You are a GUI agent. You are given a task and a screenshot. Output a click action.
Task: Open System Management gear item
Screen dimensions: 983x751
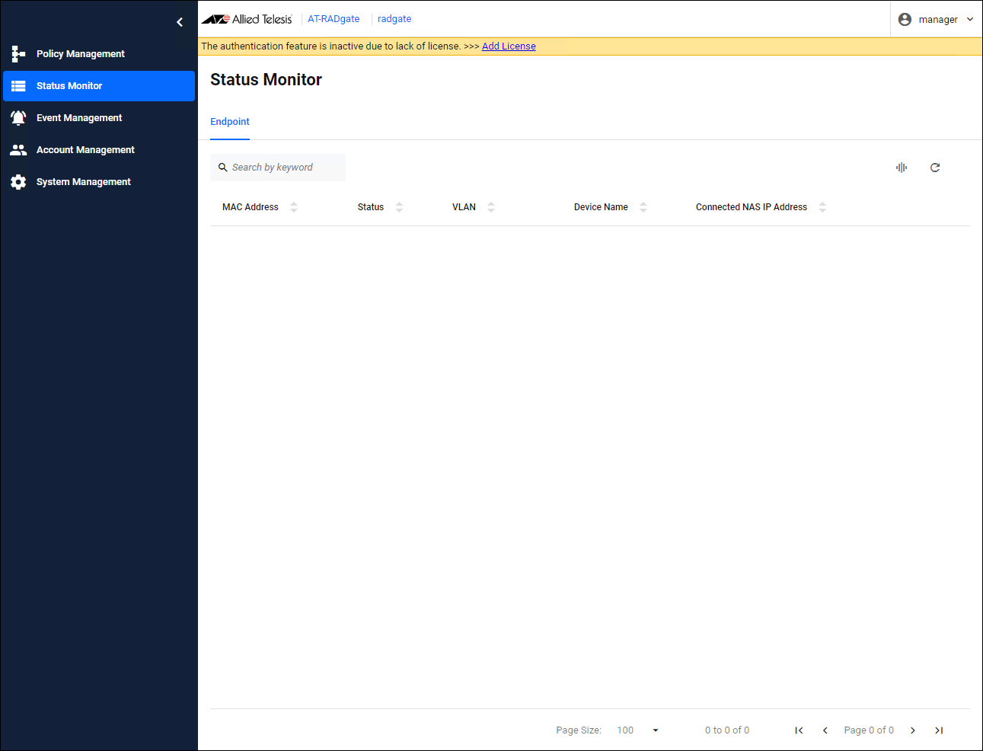click(83, 182)
